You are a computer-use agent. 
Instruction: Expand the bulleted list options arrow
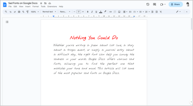tap(143, 12)
